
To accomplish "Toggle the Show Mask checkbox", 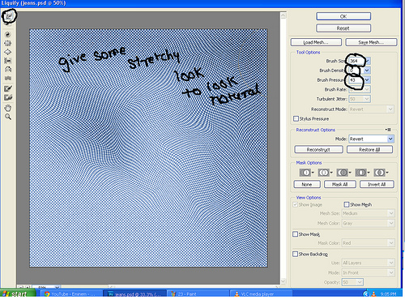I will coord(296,234).
